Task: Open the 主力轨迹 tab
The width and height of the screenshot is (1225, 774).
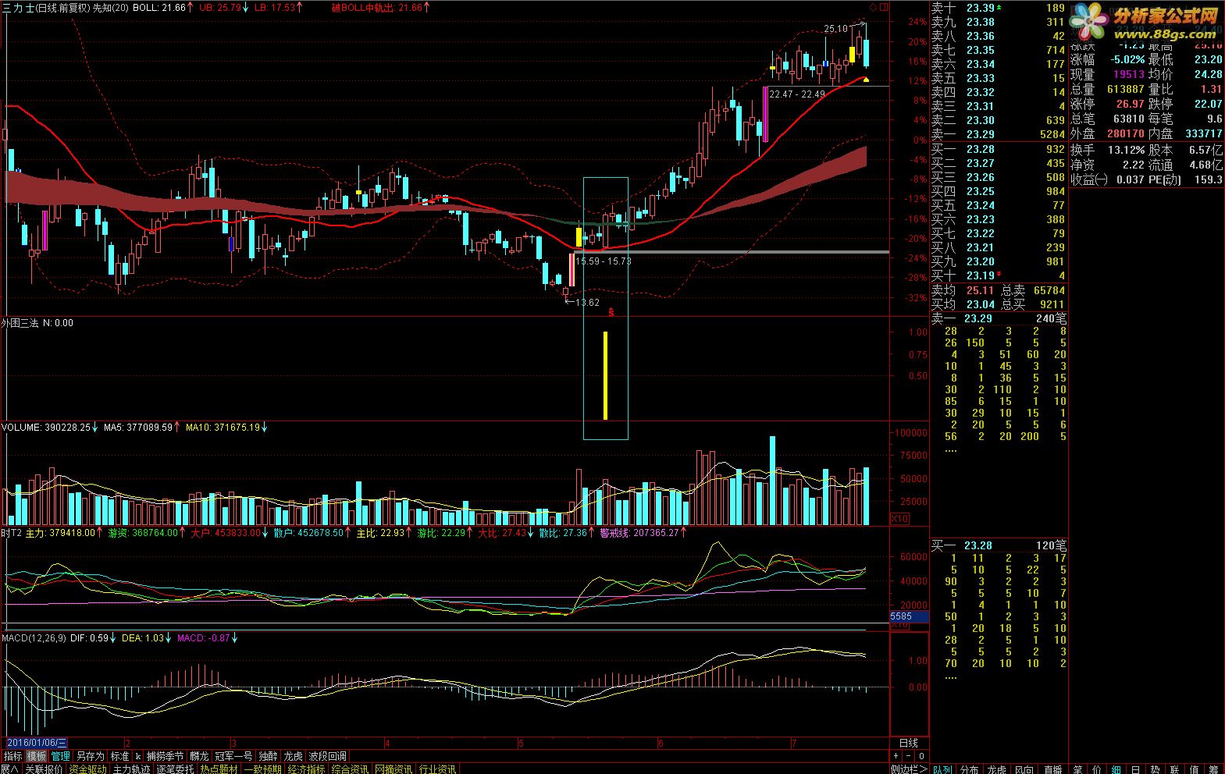Action: [131, 769]
